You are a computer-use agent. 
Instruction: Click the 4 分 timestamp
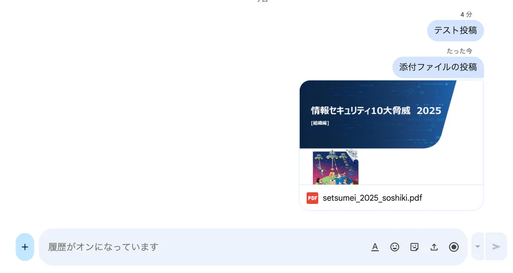(x=466, y=15)
